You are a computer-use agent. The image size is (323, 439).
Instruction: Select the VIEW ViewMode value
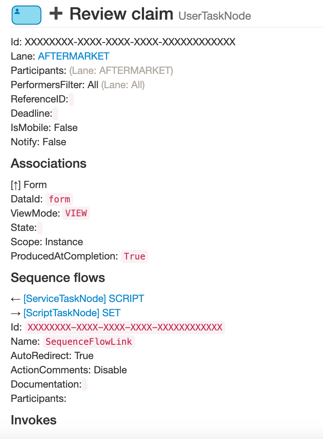tap(76, 213)
